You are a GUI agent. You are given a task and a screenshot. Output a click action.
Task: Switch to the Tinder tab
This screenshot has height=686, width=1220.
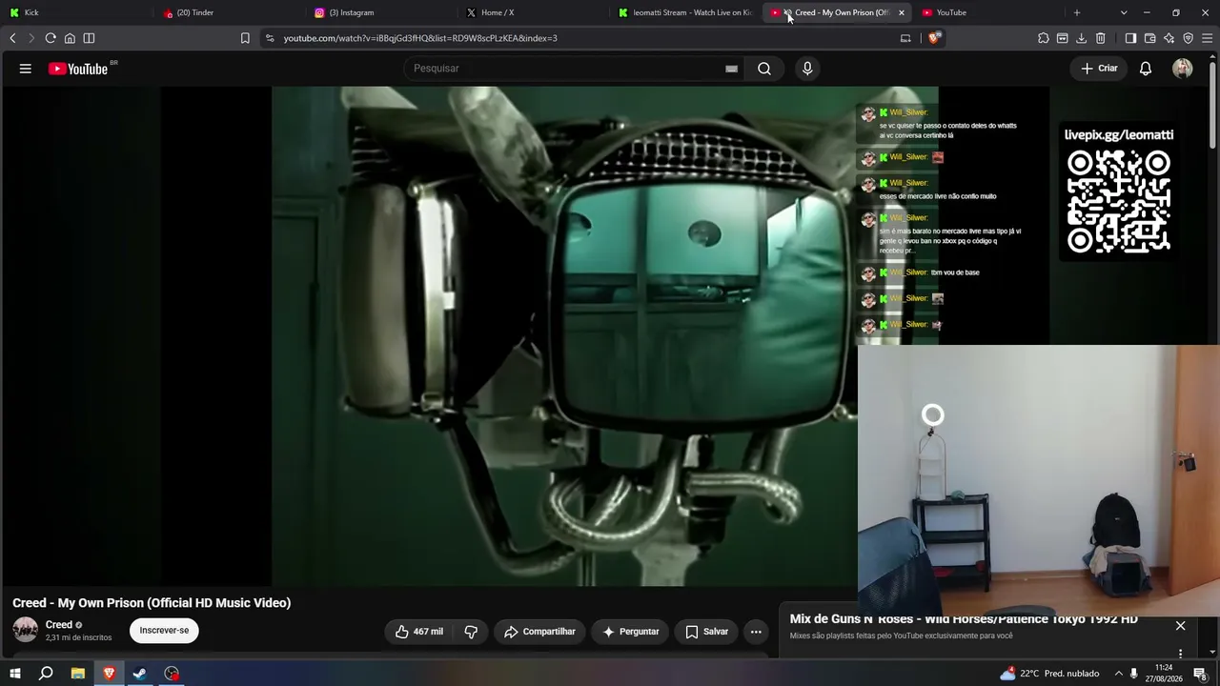[x=229, y=12]
